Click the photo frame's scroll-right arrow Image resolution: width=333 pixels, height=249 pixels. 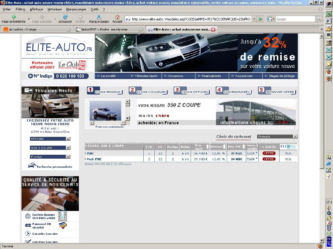123,123
